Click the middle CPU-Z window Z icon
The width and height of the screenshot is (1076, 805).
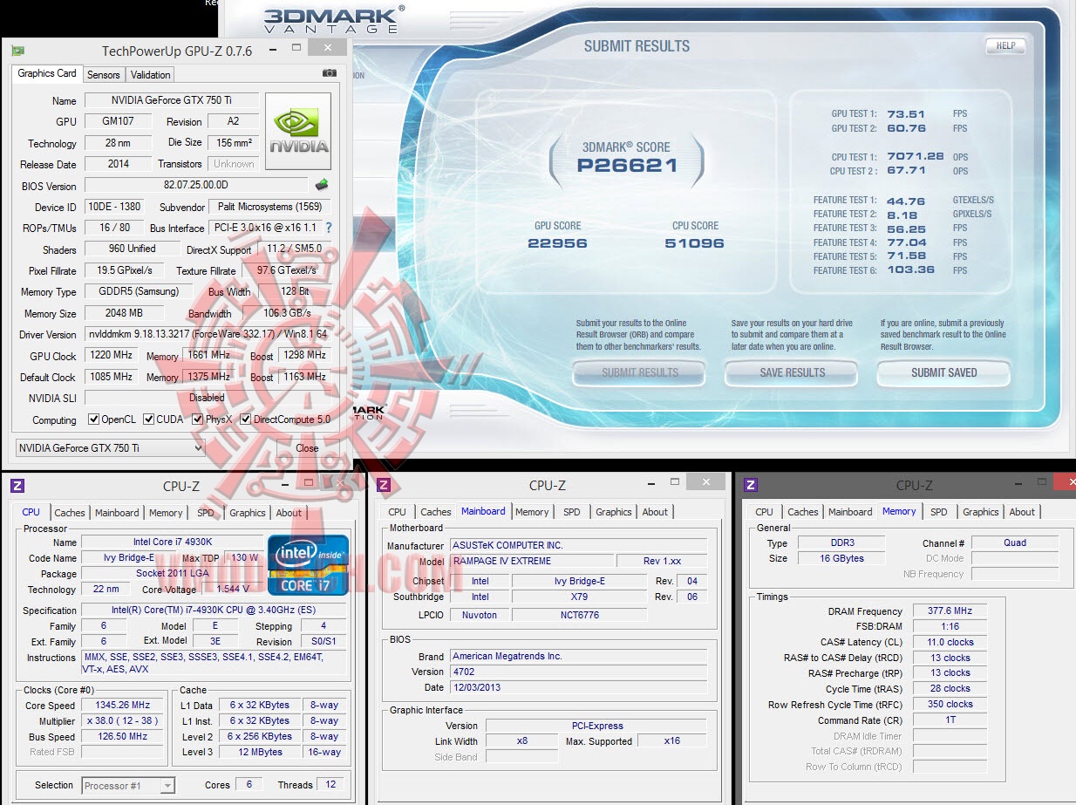point(384,486)
